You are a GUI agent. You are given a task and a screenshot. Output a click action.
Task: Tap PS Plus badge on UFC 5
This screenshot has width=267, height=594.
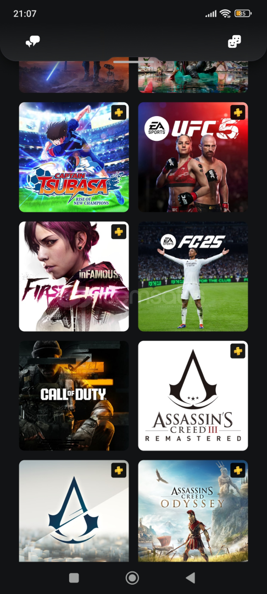click(x=238, y=113)
